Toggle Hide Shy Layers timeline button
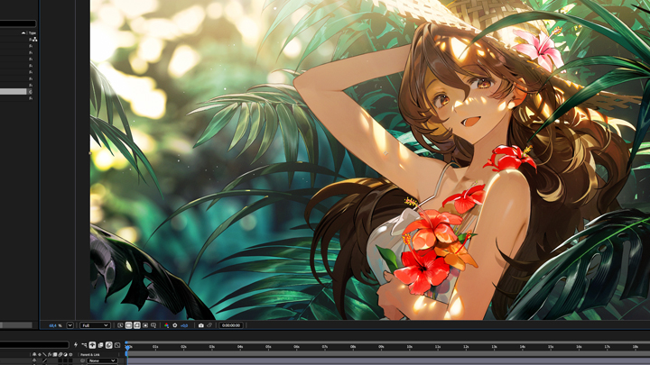Screen dimensions: 650x365 click(x=92, y=344)
